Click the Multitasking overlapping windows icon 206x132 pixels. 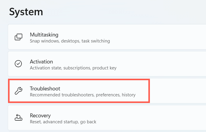pyautogui.click(x=19, y=37)
